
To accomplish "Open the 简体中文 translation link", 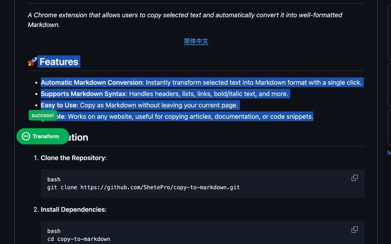I will click(196, 41).
